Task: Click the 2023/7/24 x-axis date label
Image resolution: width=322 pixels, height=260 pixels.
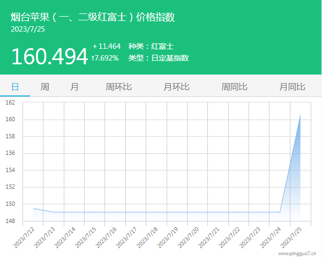Action: point(272,238)
